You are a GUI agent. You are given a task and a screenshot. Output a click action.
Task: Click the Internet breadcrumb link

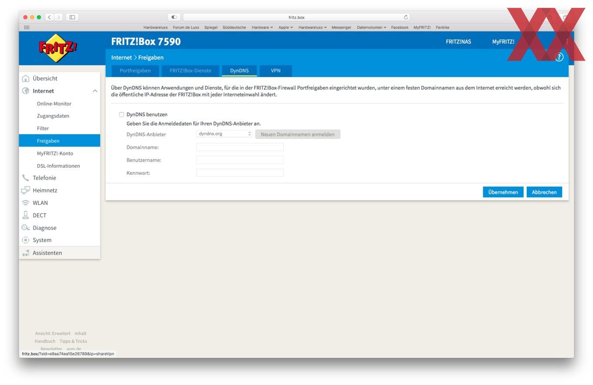(121, 57)
